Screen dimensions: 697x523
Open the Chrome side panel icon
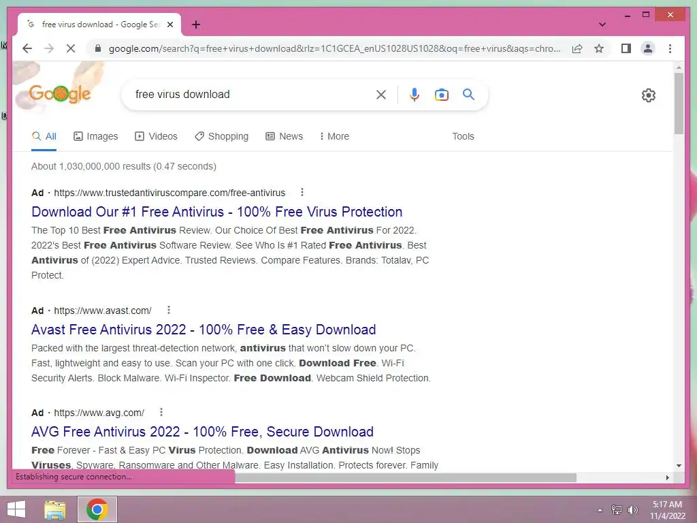coord(626,48)
